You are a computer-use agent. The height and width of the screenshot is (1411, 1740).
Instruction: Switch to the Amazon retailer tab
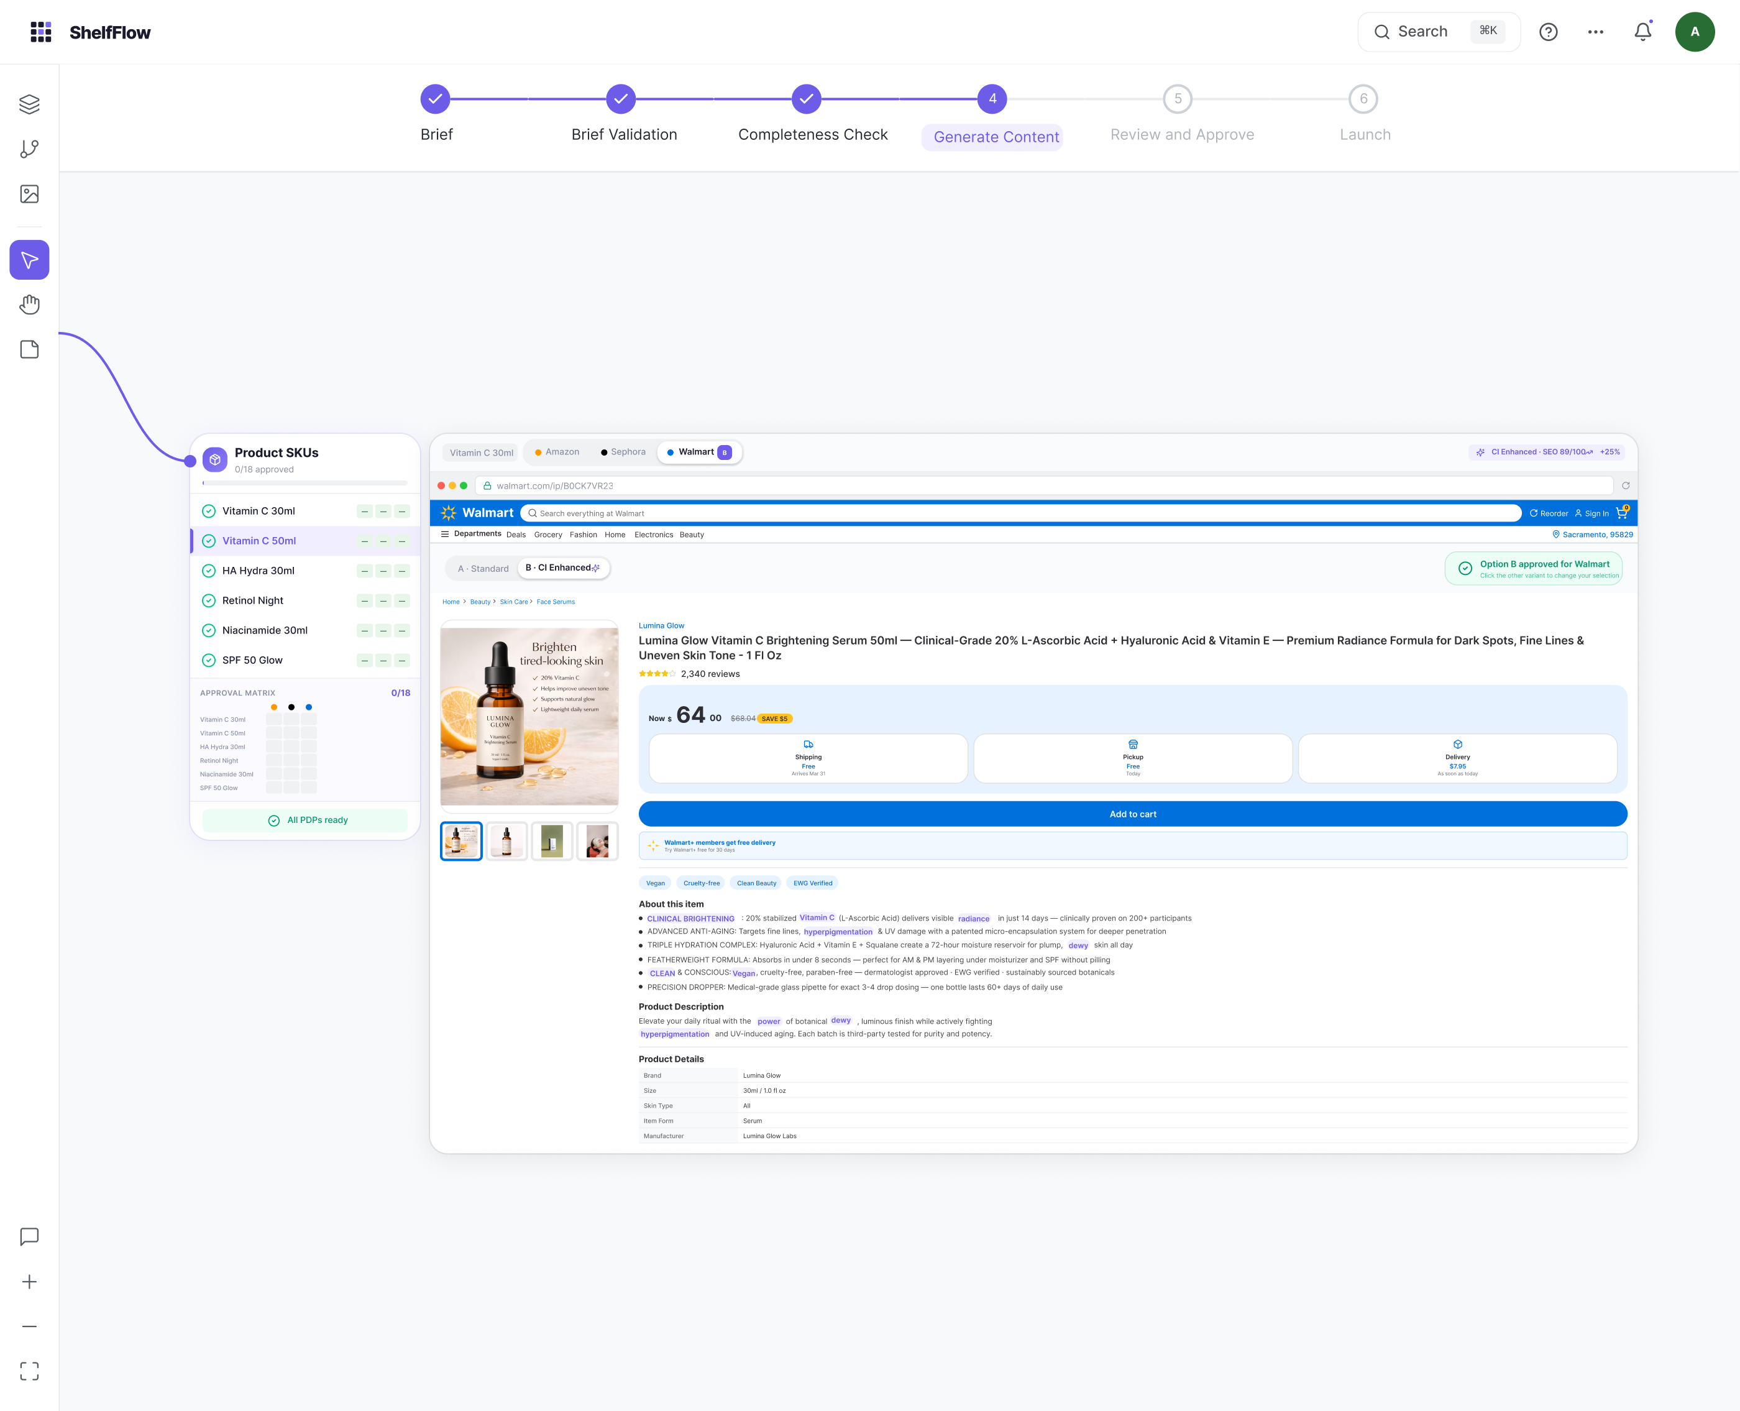(x=557, y=452)
